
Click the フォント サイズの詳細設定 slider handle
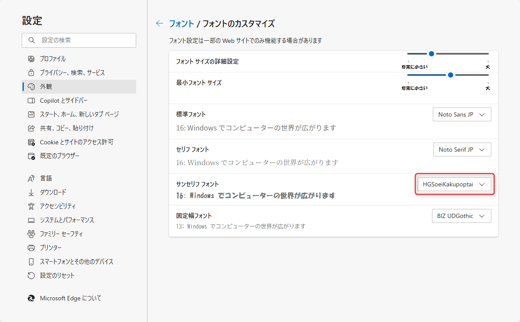coord(432,54)
